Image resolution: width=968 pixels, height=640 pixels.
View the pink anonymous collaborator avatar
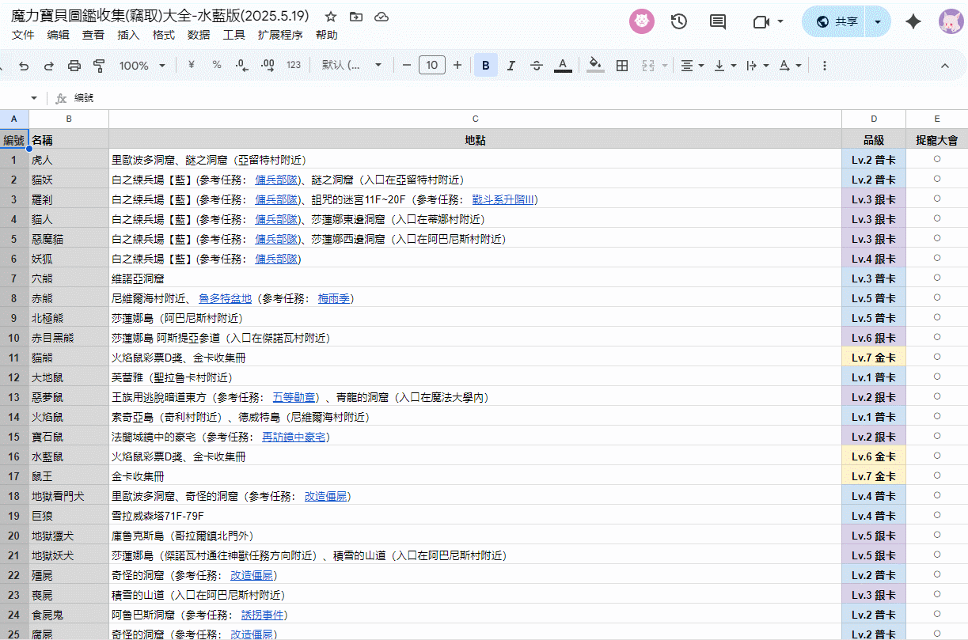642,21
